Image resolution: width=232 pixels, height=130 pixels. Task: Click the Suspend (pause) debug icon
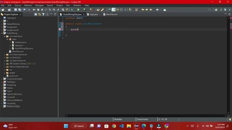coord(38,10)
